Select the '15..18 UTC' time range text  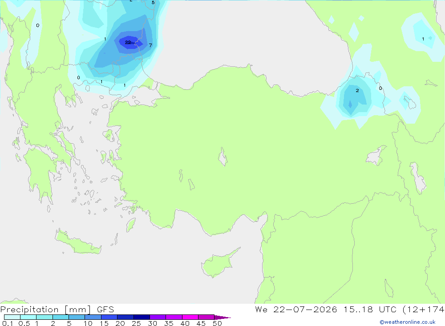point(370,310)
